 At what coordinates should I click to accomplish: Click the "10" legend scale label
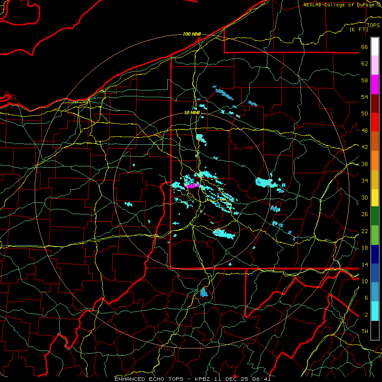[365, 281]
